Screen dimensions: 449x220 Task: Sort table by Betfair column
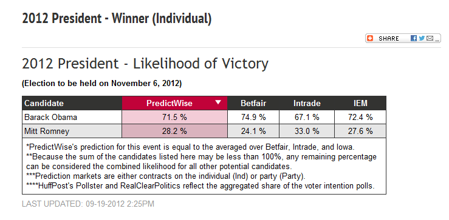coord(253,103)
